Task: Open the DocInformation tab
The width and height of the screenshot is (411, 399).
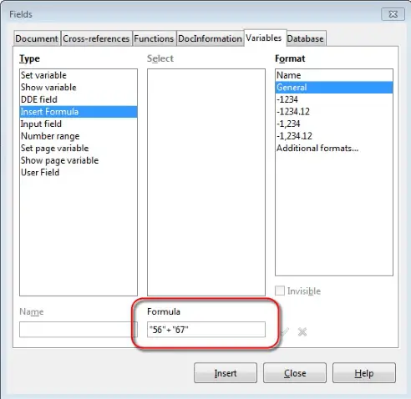Action: [x=210, y=38]
